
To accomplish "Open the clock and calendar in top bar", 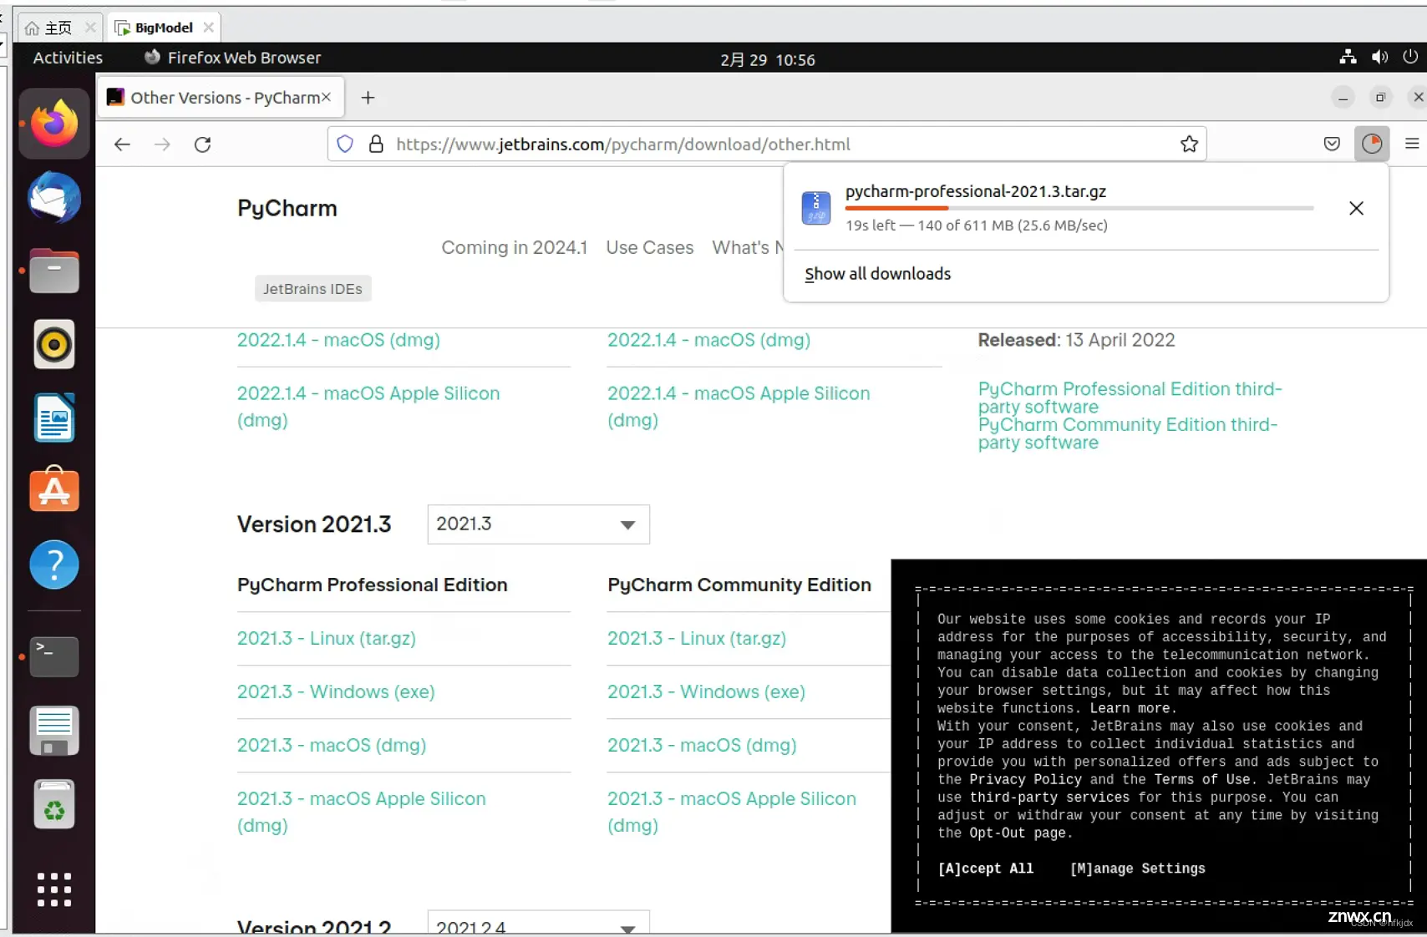I will click(x=768, y=59).
